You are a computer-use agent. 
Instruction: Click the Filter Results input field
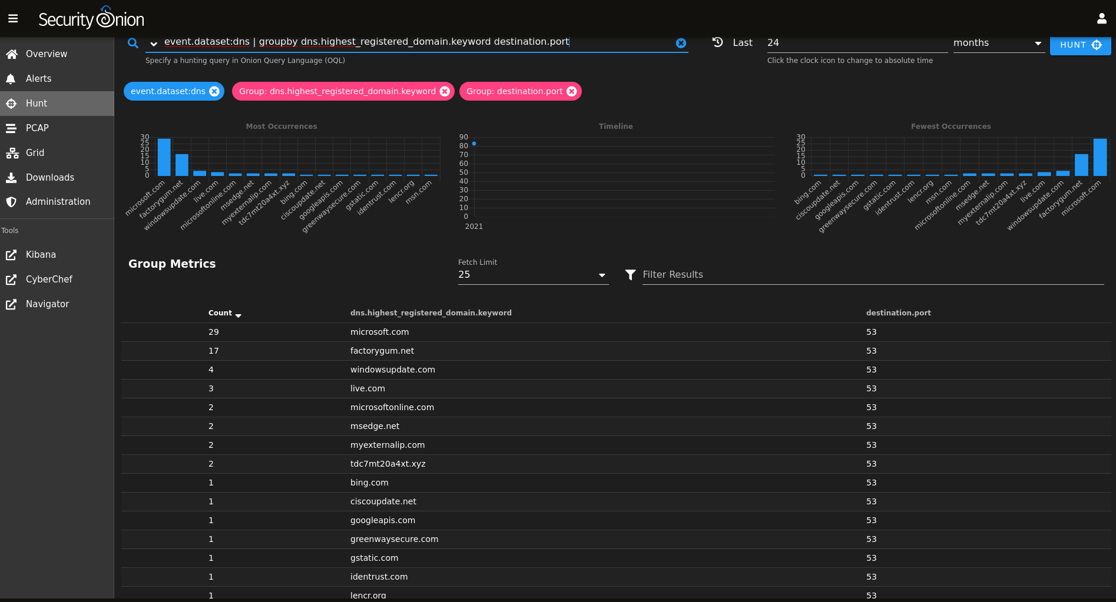873,275
